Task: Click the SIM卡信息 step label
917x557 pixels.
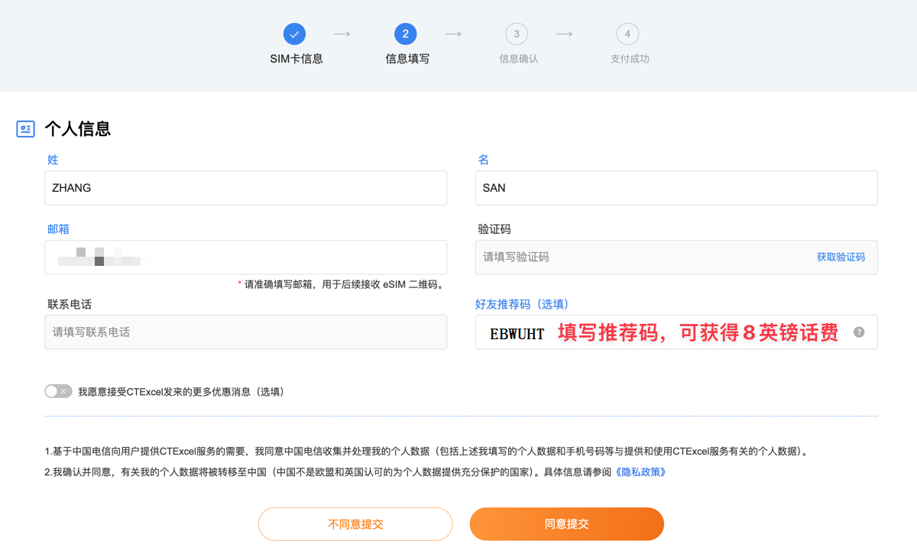Action: pos(296,59)
